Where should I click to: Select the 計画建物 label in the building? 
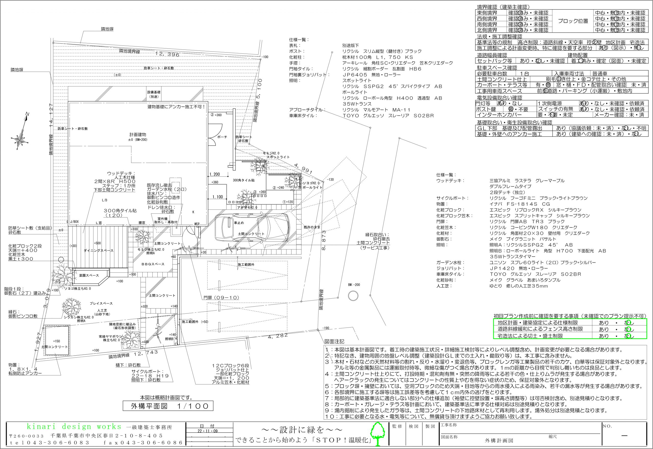tap(138, 135)
